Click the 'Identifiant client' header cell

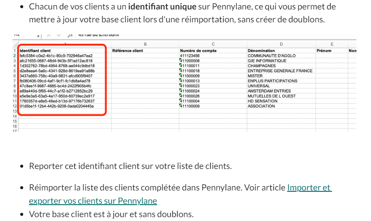(35, 51)
